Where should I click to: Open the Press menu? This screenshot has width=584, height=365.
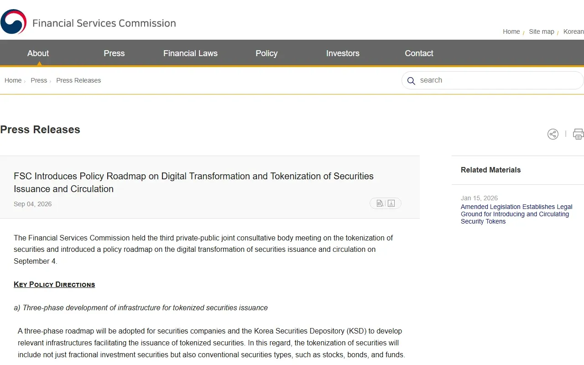tap(114, 53)
